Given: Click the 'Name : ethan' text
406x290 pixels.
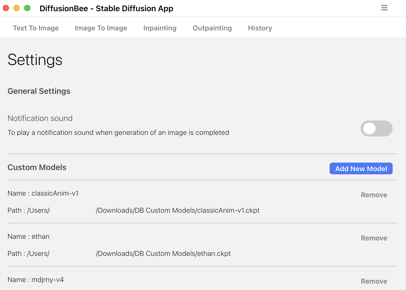Looking at the screenshot, I should click(29, 236).
